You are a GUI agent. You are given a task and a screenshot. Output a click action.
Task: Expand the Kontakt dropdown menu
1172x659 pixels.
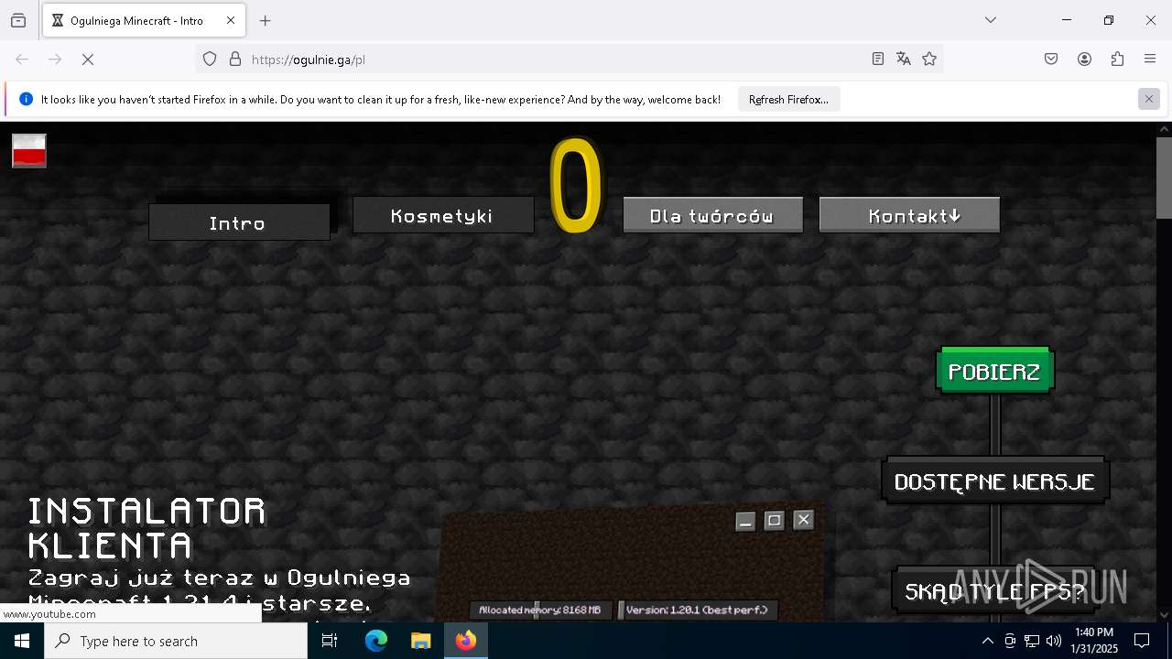tap(909, 215)
